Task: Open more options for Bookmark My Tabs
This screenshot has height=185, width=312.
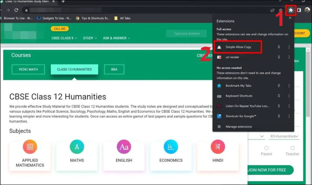Action: (x=289, y=86)
